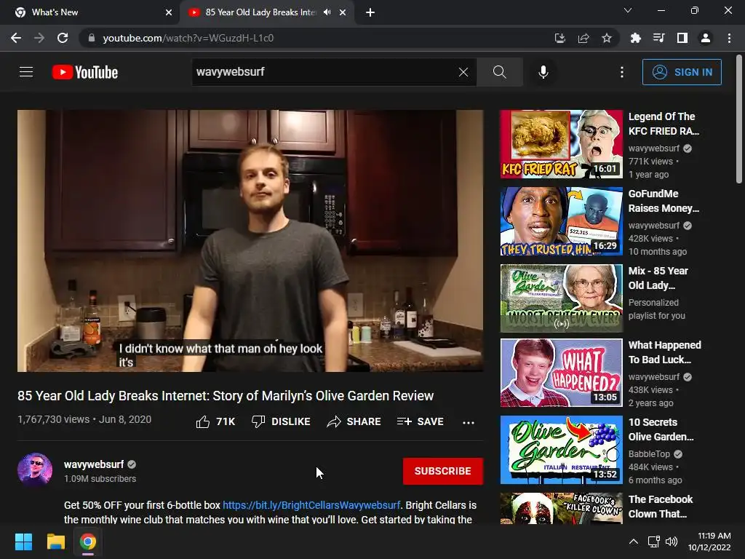Open Legend Of The KFC Fried Rat title
Viewport: 745px width, 559px height.
(x=664, y=124)
